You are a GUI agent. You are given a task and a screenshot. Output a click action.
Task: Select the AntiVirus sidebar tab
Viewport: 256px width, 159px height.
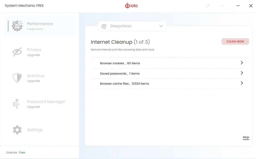[40, 78]
